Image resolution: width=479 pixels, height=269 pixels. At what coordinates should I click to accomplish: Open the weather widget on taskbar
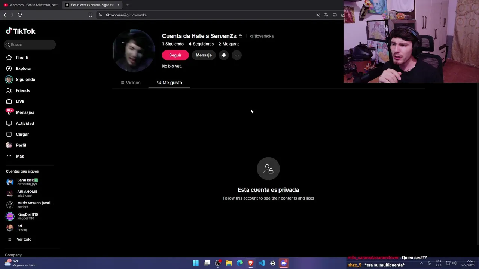click(21, 263)
